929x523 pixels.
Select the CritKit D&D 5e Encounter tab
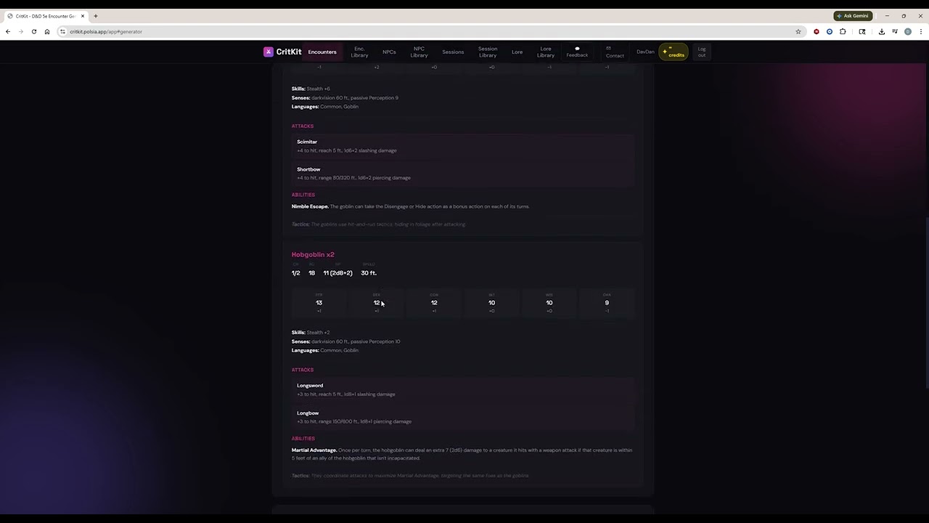(x=45, y=15)
